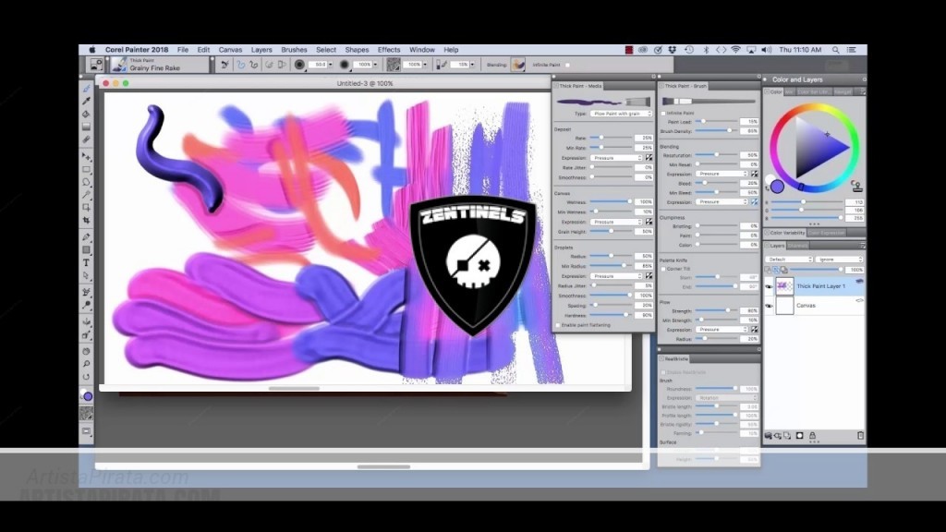Click the main color swatch under color wheel
The image size is (946, 532).
777,187
